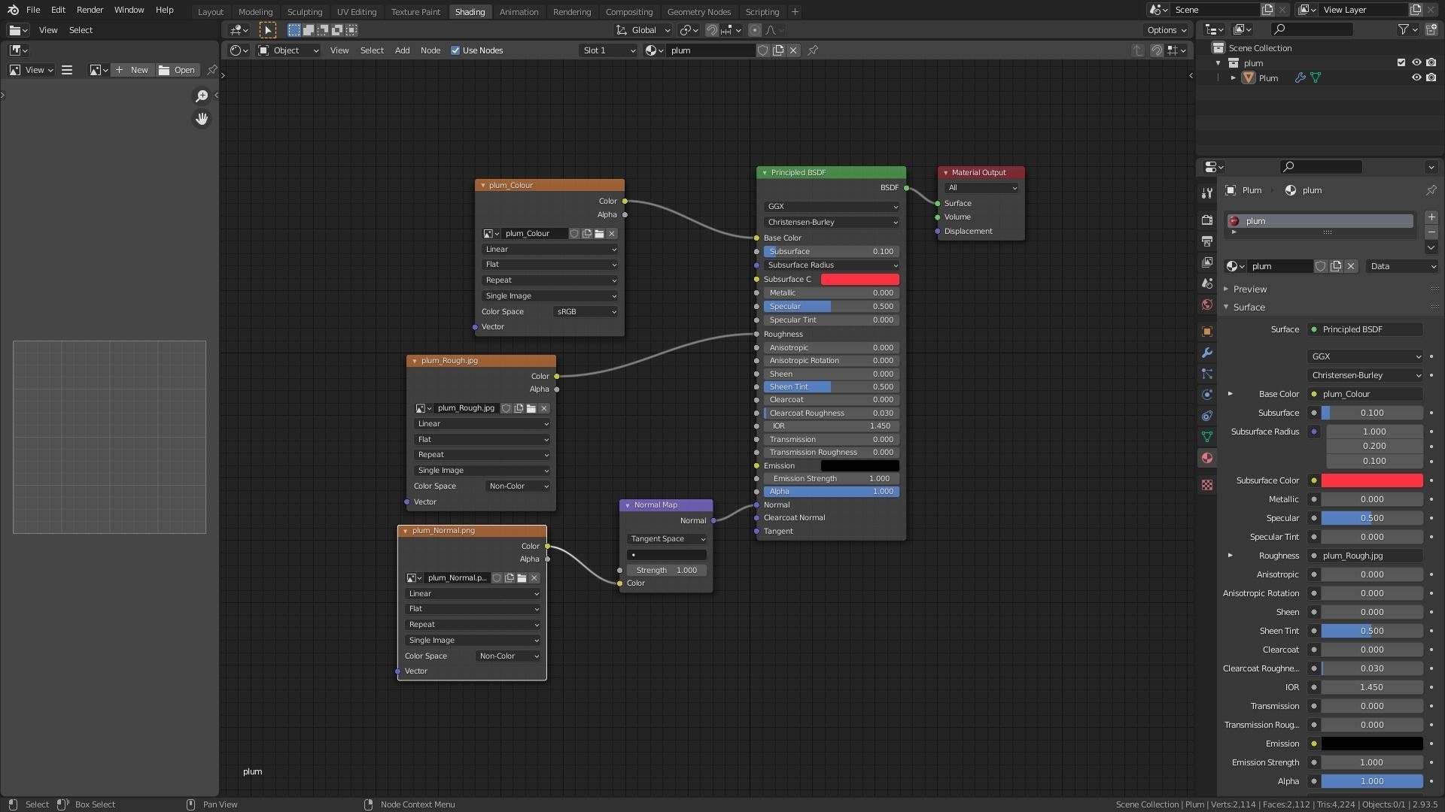Open the Modifier properties wrench icon
1445x812 pixels.
coord(1207,353)
